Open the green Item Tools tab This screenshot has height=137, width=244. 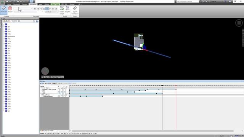pyautogui.click(x=55, y=4)
